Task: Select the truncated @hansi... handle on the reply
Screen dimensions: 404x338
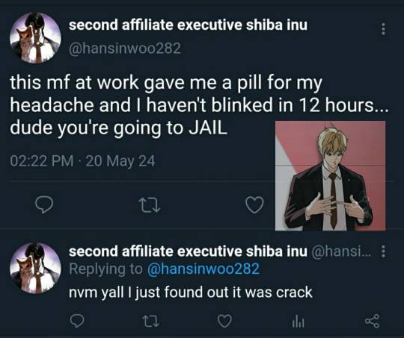Action: point(341,251)
